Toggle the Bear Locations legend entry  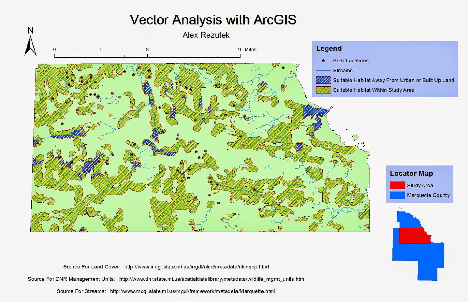click(x=350, y=61)
